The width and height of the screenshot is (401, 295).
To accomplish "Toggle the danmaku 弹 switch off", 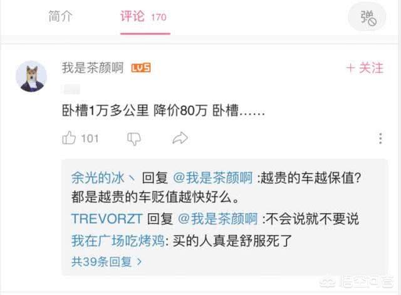I will click(367, 17).
